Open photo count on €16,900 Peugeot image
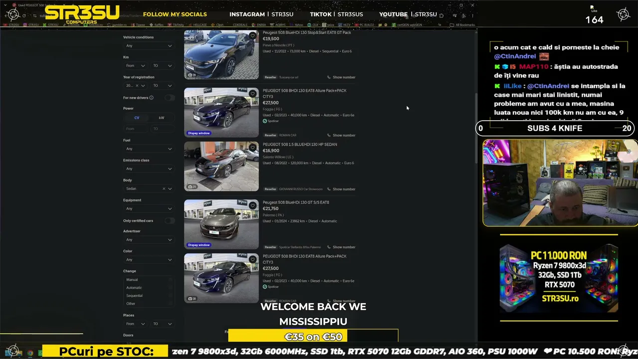Screen dimensions: 638x359 (191, 187)
